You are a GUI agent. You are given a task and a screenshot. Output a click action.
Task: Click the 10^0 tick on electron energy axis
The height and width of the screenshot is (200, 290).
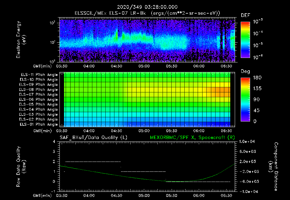click(x=52, y=61)
